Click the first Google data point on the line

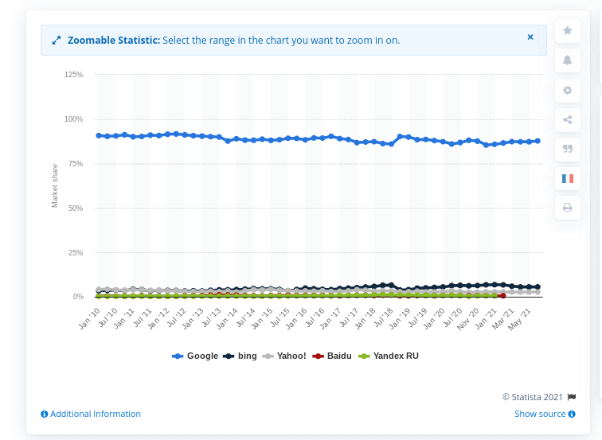(x=99, y=136)
